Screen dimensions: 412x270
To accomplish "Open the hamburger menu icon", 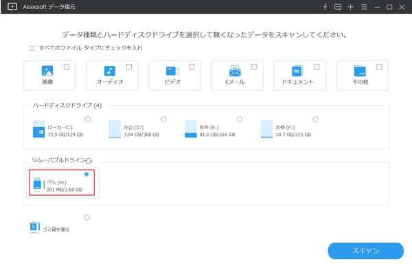I will click(364, 7).
